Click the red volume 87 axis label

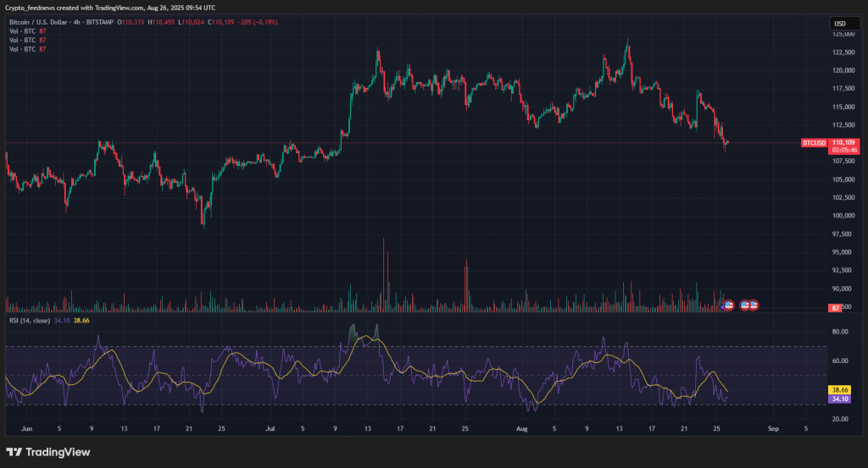835,308
